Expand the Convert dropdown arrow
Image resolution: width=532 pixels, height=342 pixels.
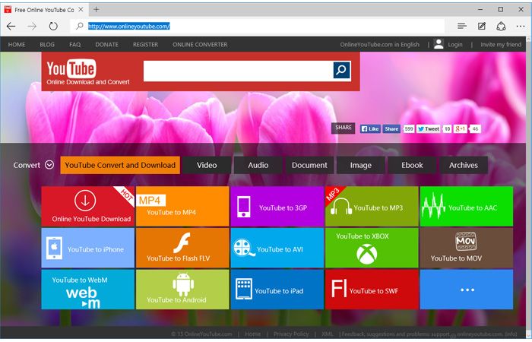click(49, 165)
